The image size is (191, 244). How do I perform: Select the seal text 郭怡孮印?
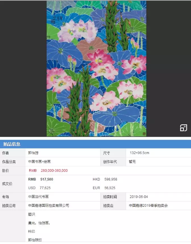(35, 240)
